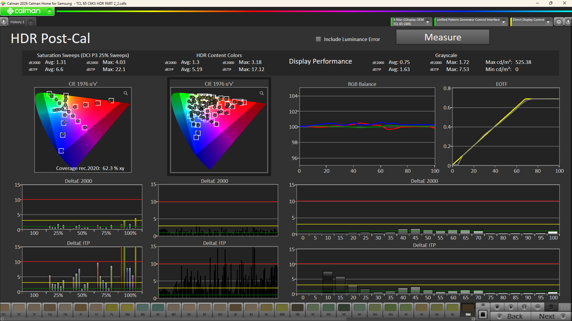Open Direct Display Control dropdown

[x=548, y=22]
